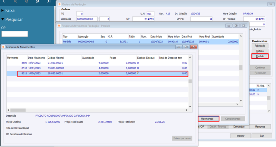Screen dimensions: 276x147
Task: Click the Defeito button
Action: pos(260,51)
